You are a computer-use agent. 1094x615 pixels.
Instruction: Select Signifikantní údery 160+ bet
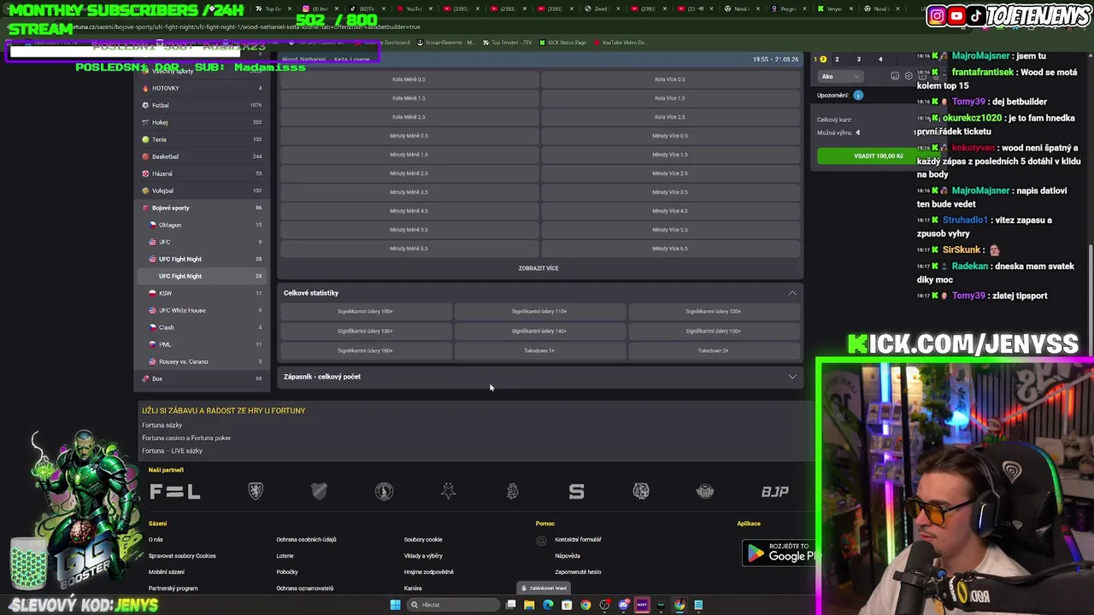(365, 351)
